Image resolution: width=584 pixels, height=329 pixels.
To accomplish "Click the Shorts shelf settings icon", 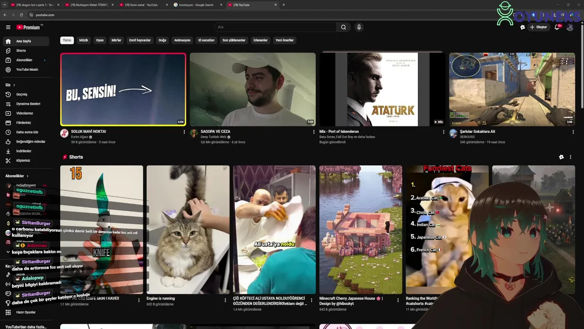I will pyautogui.click(x=561, y=157).
